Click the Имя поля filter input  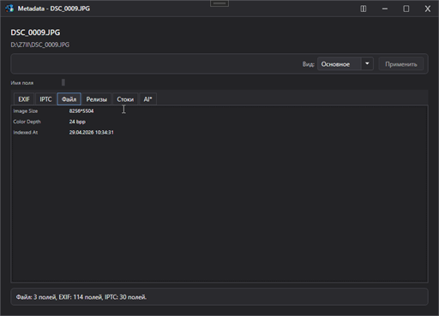pos(63,82)
